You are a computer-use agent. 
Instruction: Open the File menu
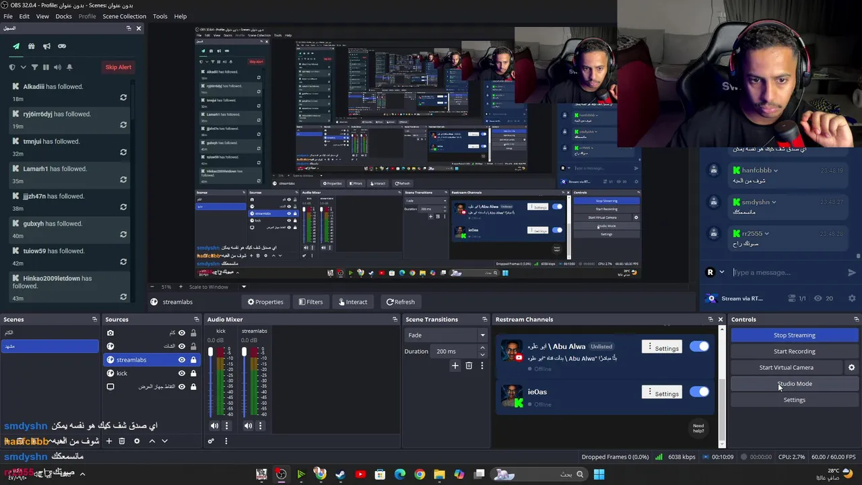click(8, 16)
